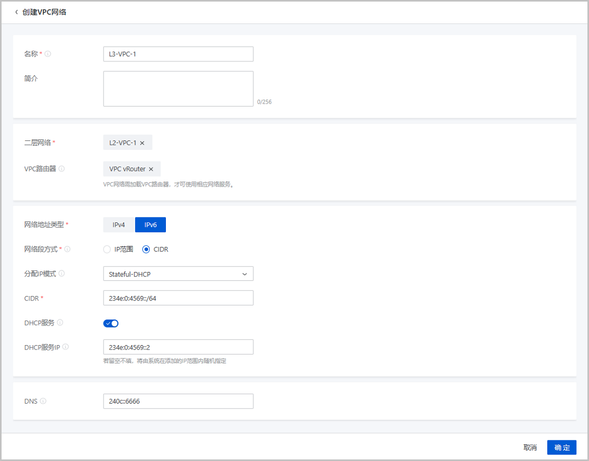Click the 取消 cancel button
This screenshot has height=461, width=589.
pyautogui.click(x=530, y=447)
